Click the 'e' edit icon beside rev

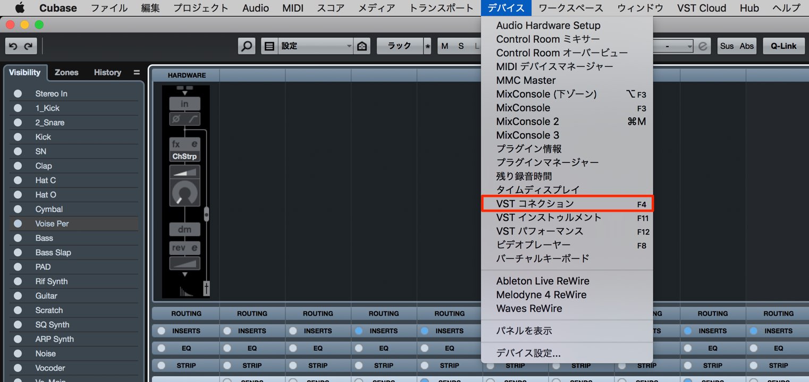tap(195, 248)
